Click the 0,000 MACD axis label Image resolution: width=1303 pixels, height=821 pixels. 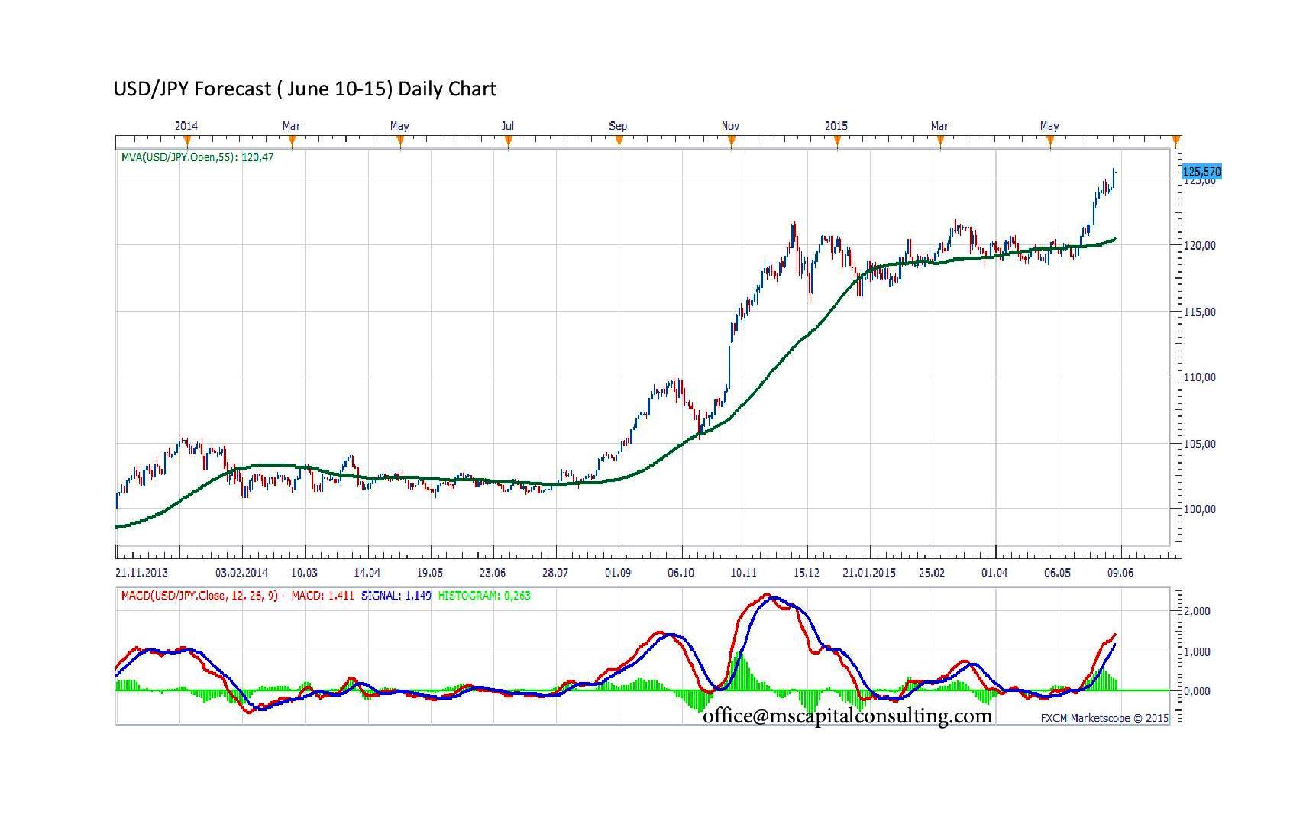click(1198, 691)
